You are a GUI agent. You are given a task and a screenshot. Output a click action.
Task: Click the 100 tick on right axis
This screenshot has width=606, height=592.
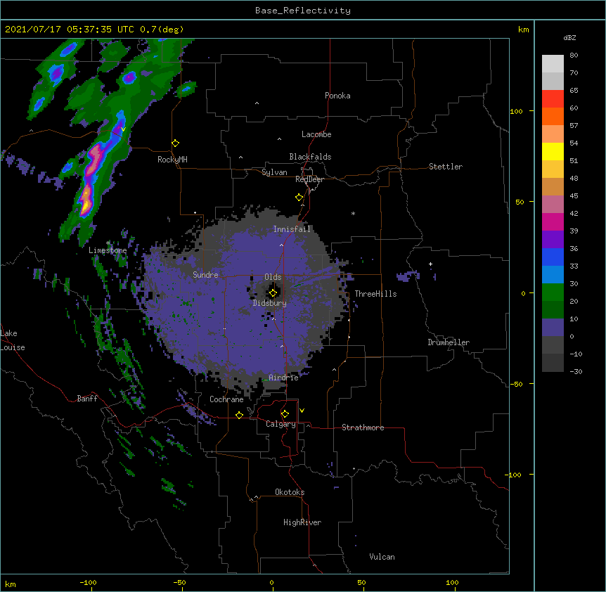click(x=516, y=111)
